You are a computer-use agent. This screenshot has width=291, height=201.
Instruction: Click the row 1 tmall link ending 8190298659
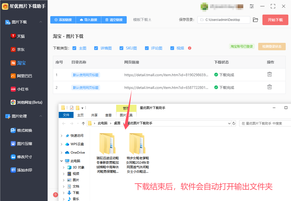pyautogui.click(x=166, y=75)
